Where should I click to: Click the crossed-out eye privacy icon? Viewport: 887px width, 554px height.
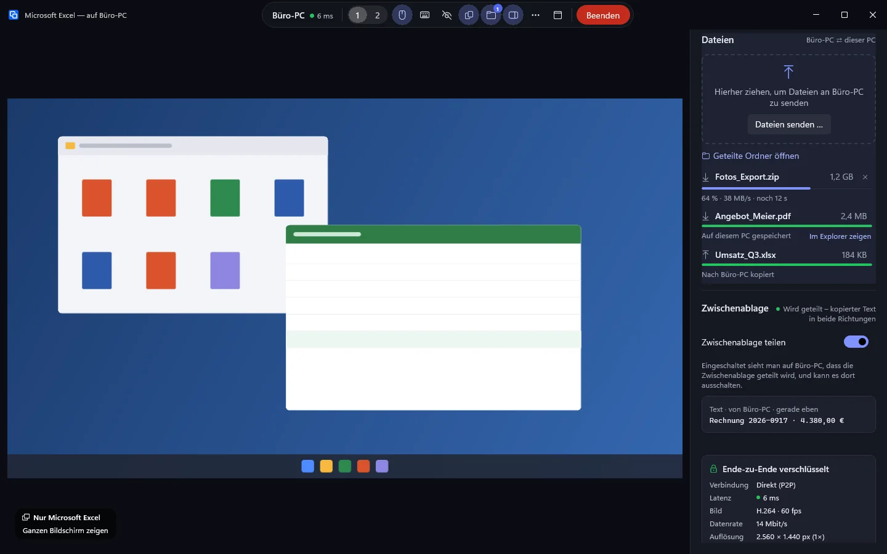tap(447, 15)
